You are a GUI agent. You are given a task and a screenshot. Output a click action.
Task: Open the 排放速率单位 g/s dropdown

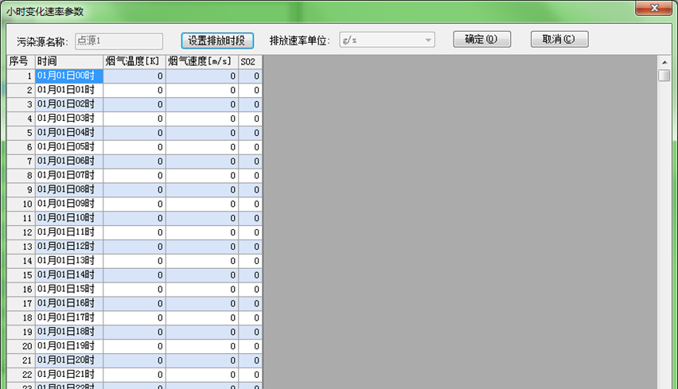pyautogui.click(x=386, y=40)
